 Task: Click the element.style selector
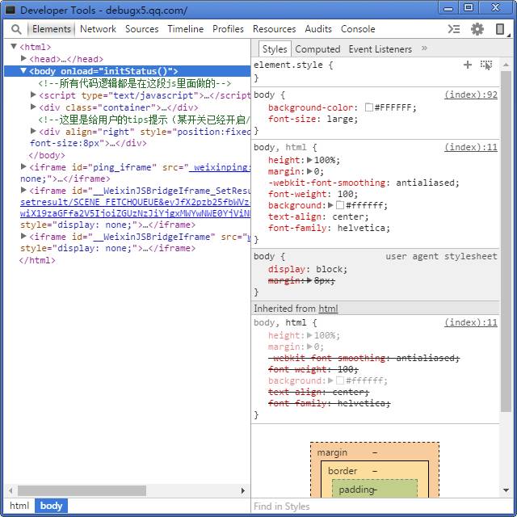(x=288, y=65)
